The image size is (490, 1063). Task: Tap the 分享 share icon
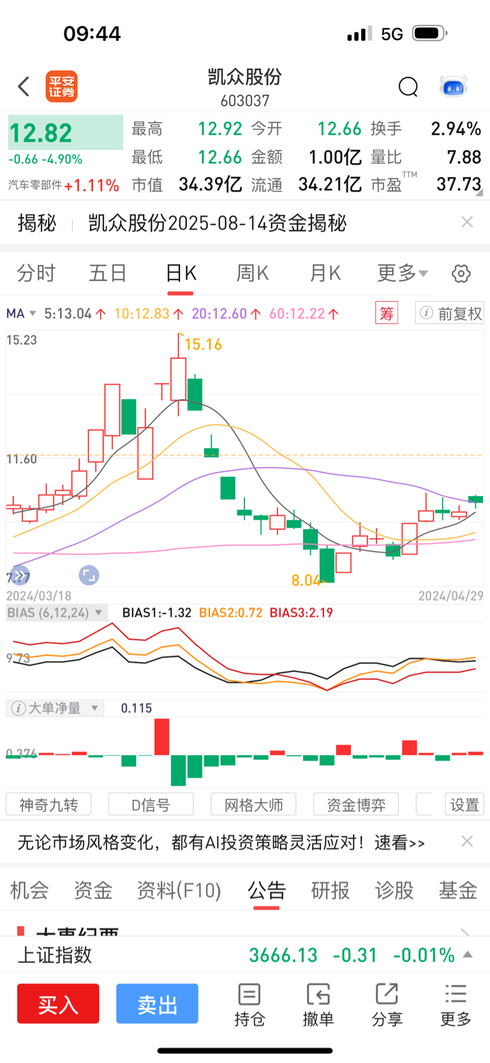387,1006
